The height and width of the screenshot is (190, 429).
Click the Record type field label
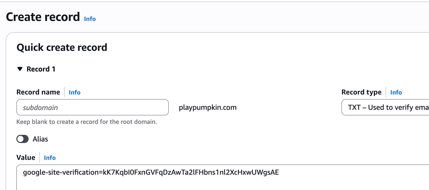coord(362,92)
